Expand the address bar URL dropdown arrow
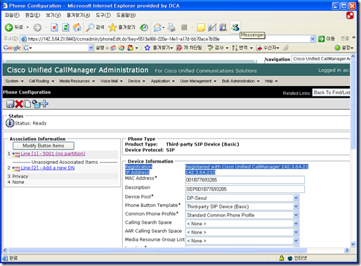Viewport: 361px width, 266px height. click(313, 39)
